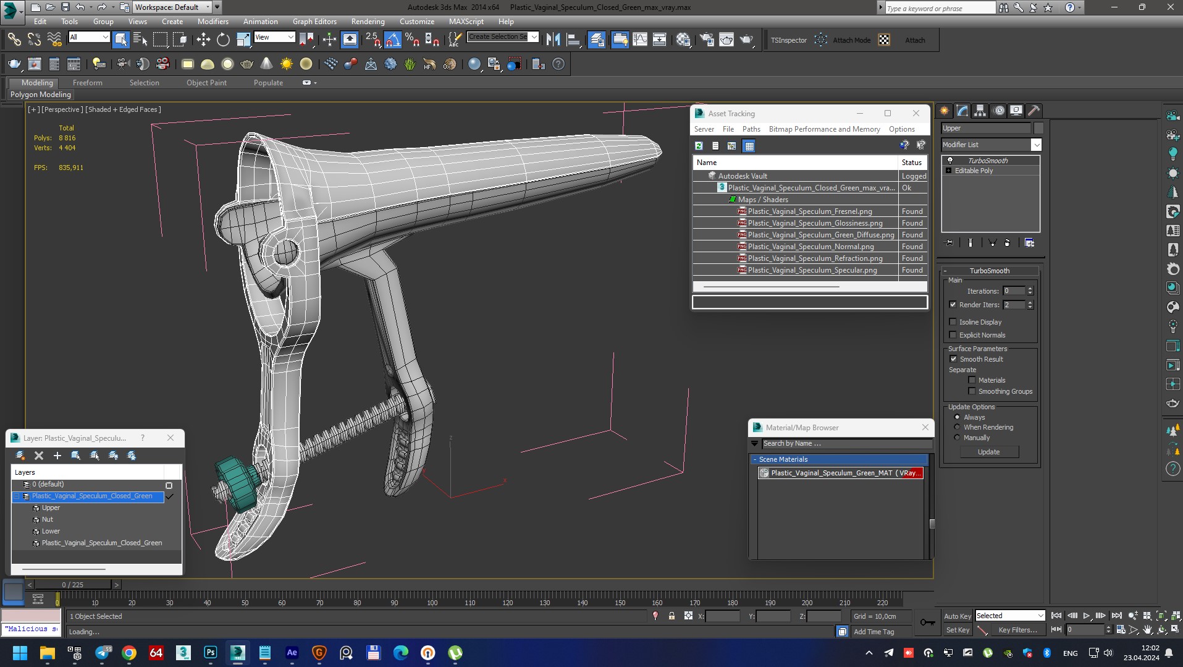Select the Select and Scale tool

click(x=243, y=40)
